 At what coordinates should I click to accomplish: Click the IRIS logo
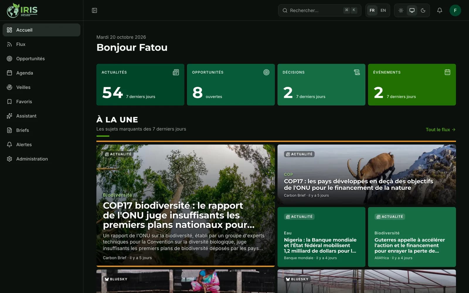point(22,10)
